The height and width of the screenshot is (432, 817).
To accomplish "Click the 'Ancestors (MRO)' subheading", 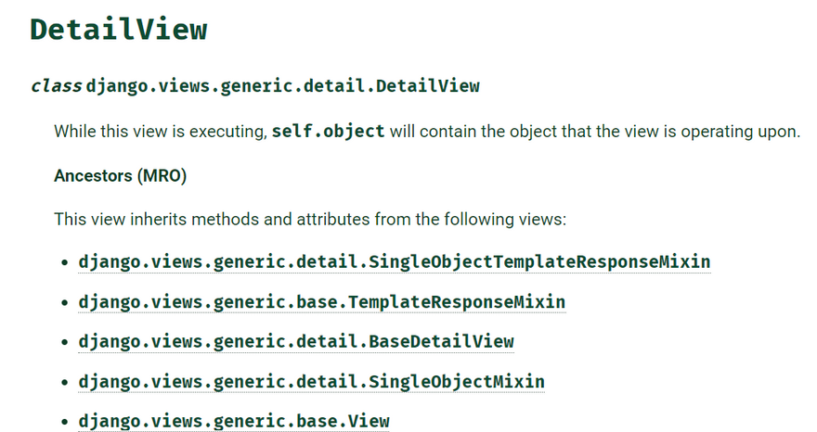I will click(x=121, y=175).
